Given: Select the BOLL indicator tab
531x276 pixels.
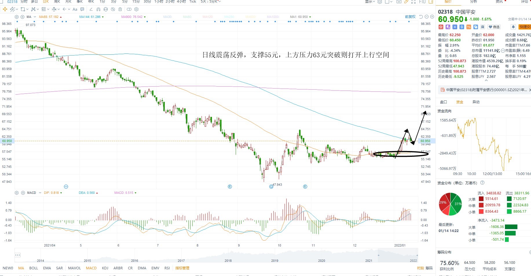Looking at the screenshot, I should coord(34,268).
